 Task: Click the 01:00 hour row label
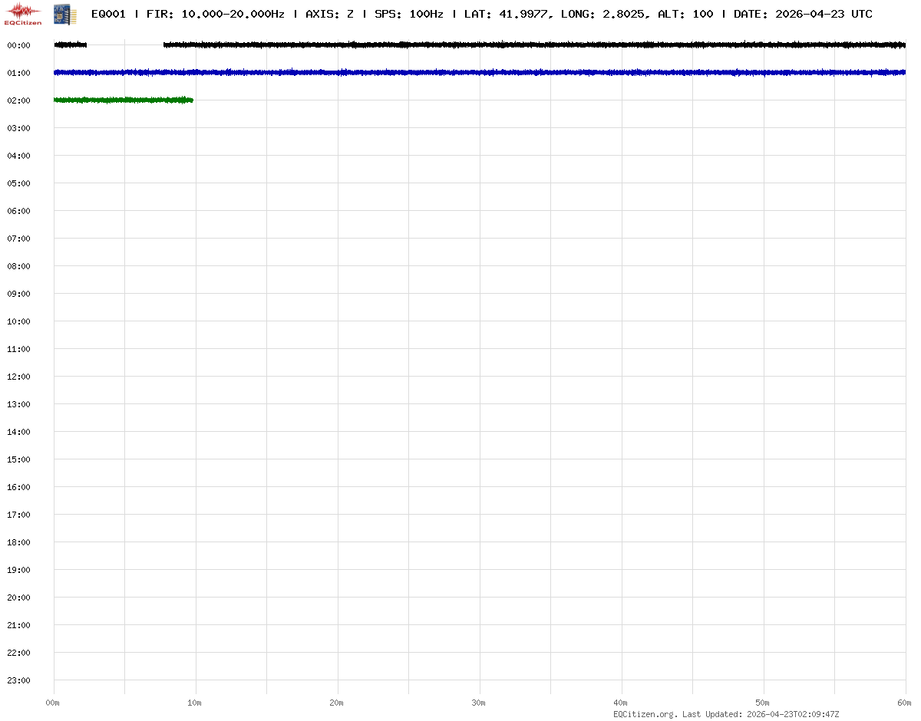point(18,73)
